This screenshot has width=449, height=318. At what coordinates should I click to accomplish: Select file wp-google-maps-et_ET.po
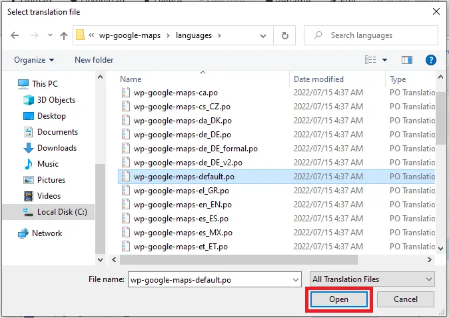181,247
